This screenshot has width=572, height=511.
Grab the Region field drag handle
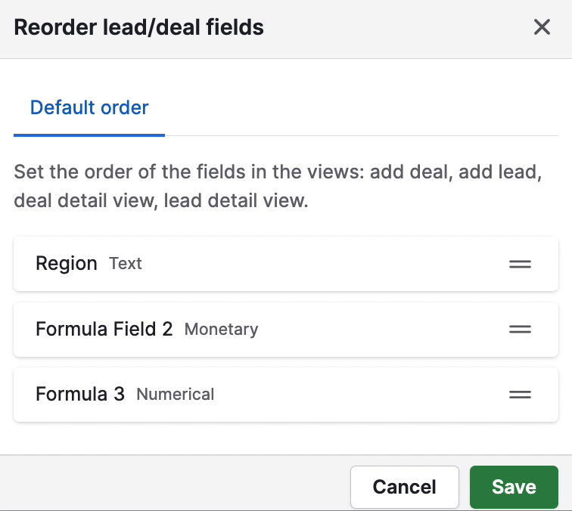click(x=520, y=264)
